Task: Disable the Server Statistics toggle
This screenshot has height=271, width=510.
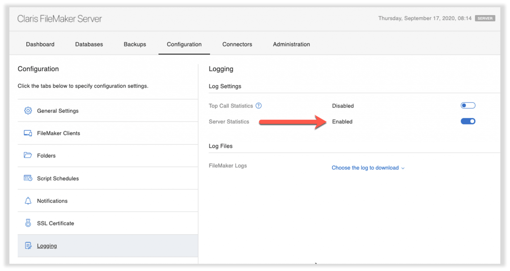Action: (x=468, y=121)
